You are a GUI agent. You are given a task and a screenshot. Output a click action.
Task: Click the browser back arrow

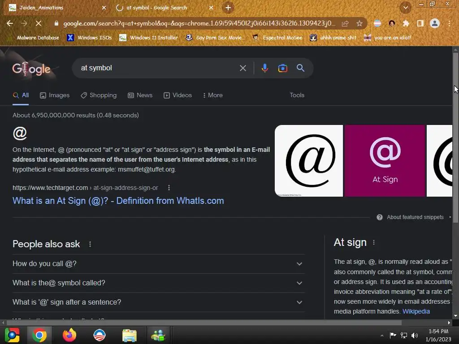[10, 23]
